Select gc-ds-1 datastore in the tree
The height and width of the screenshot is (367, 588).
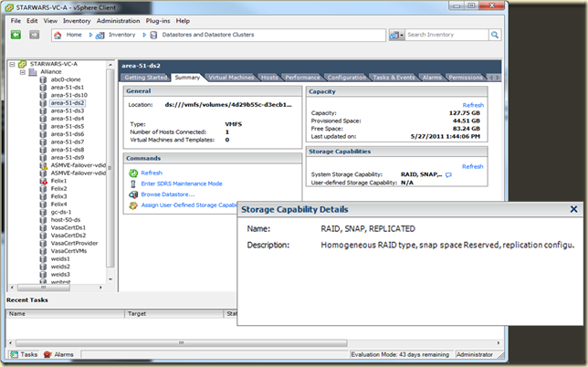(61, 212)
